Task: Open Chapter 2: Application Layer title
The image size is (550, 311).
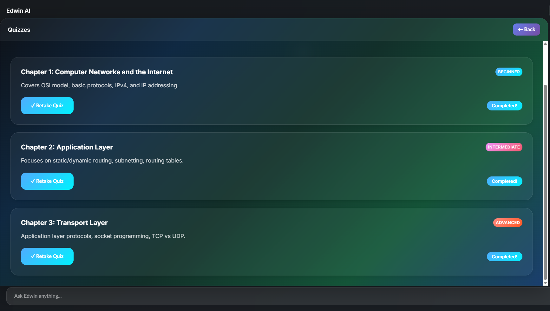Action: (x=67, y=147)
